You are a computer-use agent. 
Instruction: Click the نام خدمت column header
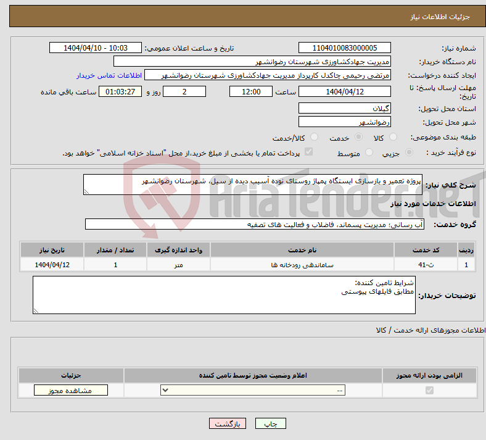(302, 250)
